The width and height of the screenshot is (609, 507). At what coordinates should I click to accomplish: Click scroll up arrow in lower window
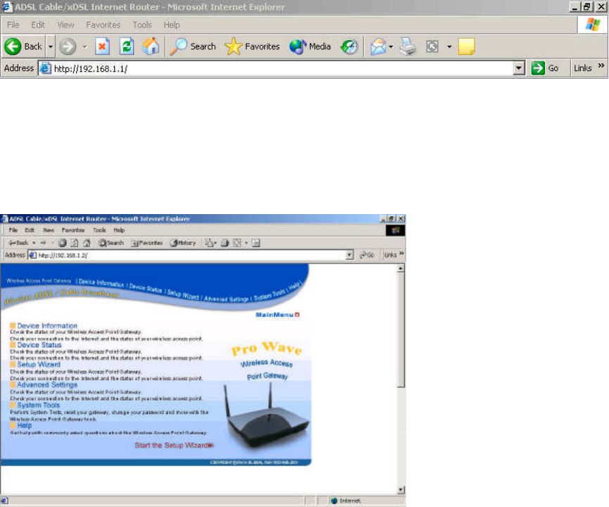pyautogui.click(x=401, y=268)
